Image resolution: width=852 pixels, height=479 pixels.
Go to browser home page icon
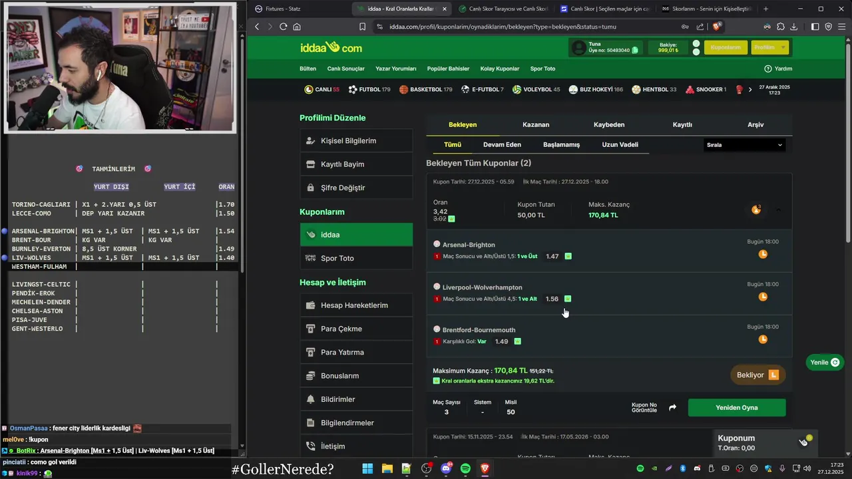tap(297, 27)
